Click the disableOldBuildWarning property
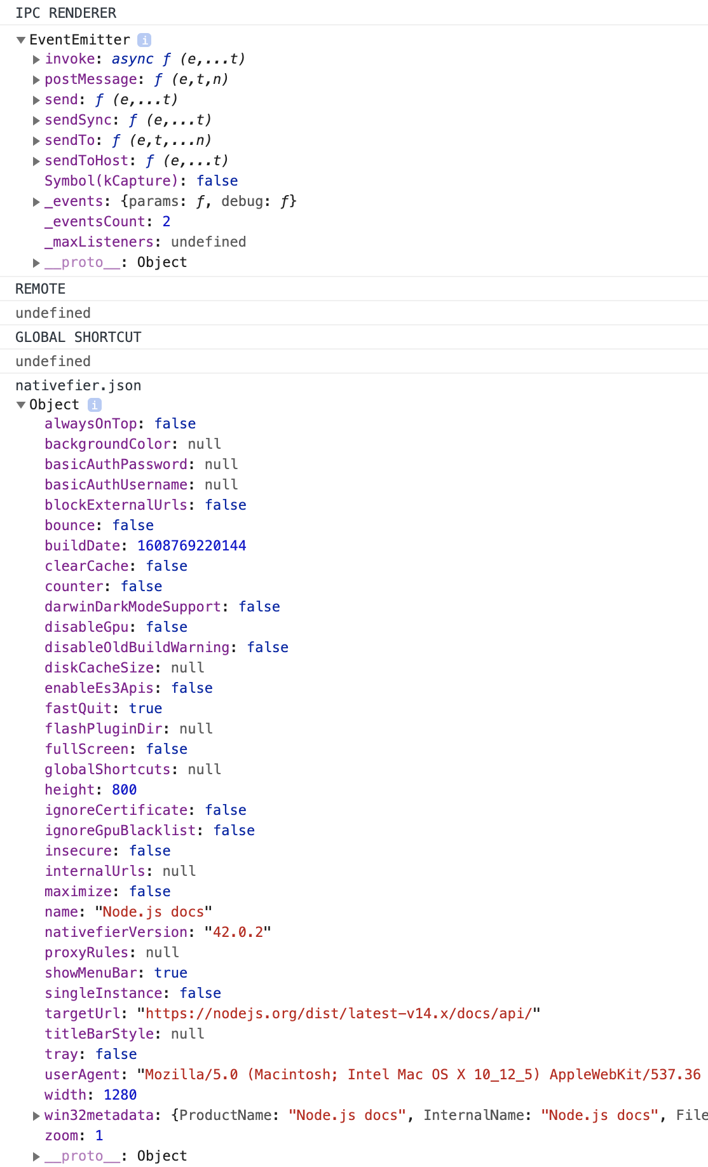This screenshot has height=1167, width=708. tap(137, 647)
